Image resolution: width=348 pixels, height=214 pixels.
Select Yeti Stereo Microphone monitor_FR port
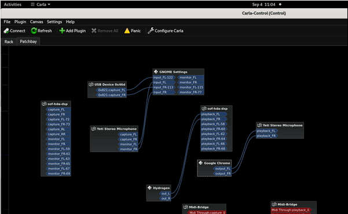128,149
